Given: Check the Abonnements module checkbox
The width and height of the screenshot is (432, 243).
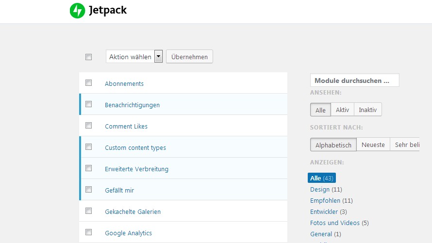Looking at the screenshot, I should tap(88, 83).
